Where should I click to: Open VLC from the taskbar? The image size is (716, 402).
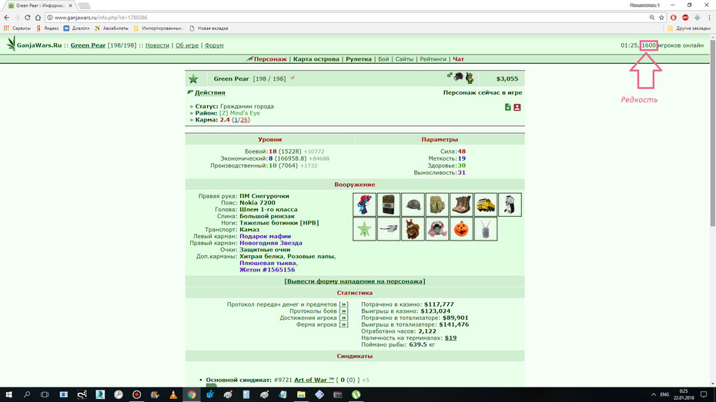tap(173, 395)
